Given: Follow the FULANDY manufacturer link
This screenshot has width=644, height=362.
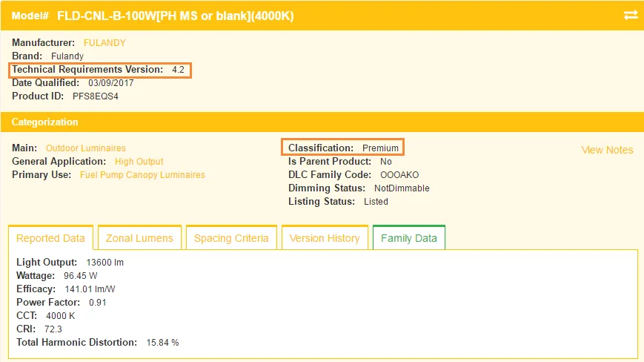Looking at the screenshot, I should 104,43.
